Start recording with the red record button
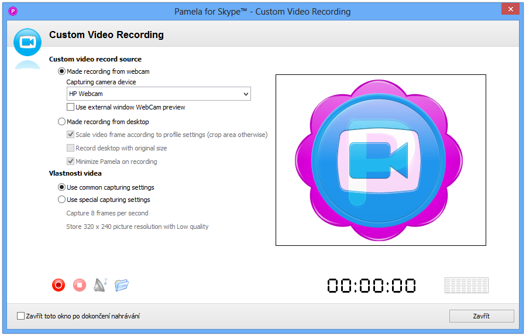The height and width of the screenshot is (336, 526). (x=59, y=285)
